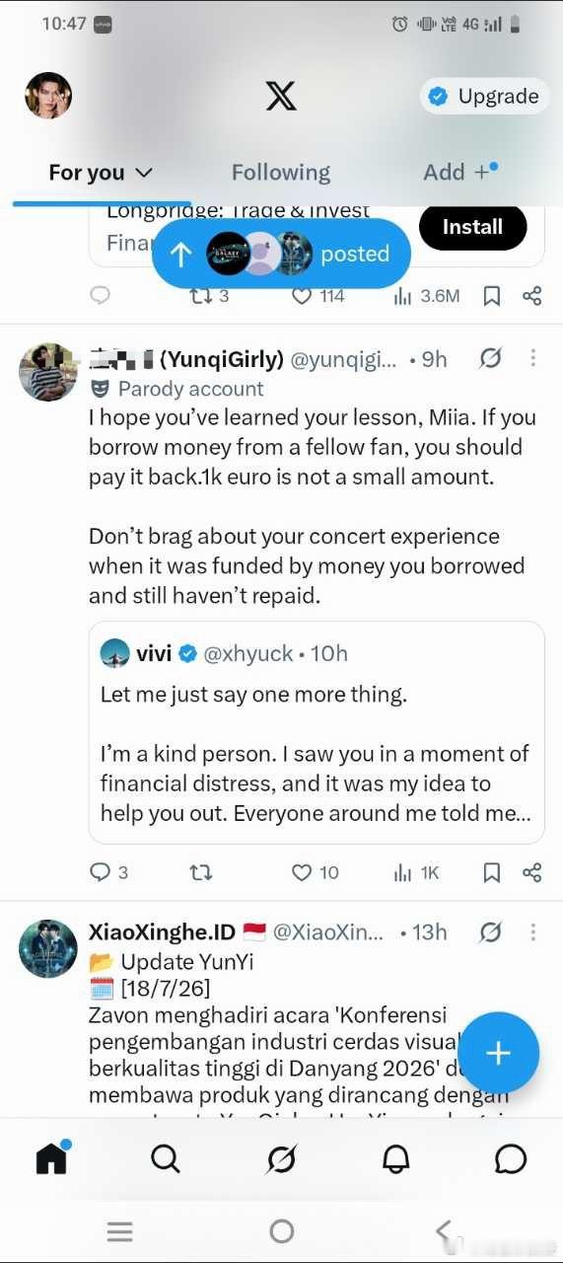Open the Notifications bell

point(396,1158)
